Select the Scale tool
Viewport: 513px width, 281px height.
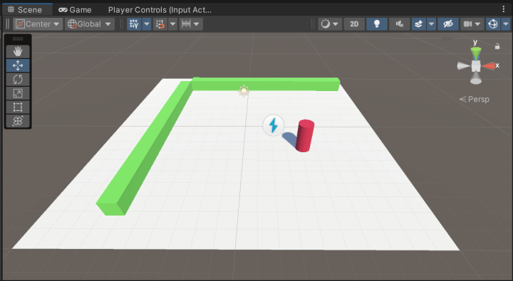click(18, 93)
